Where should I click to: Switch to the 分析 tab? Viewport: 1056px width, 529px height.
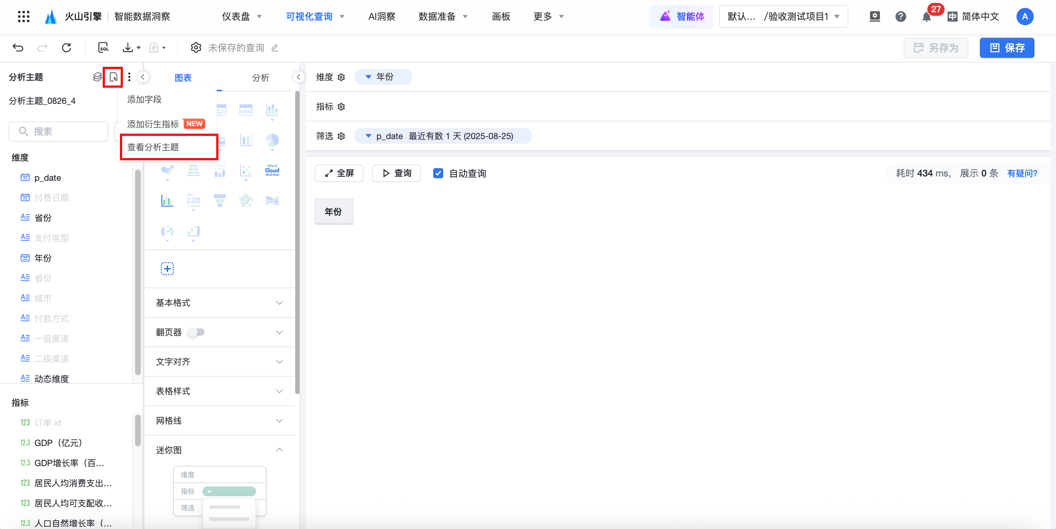tap(260, 78)
